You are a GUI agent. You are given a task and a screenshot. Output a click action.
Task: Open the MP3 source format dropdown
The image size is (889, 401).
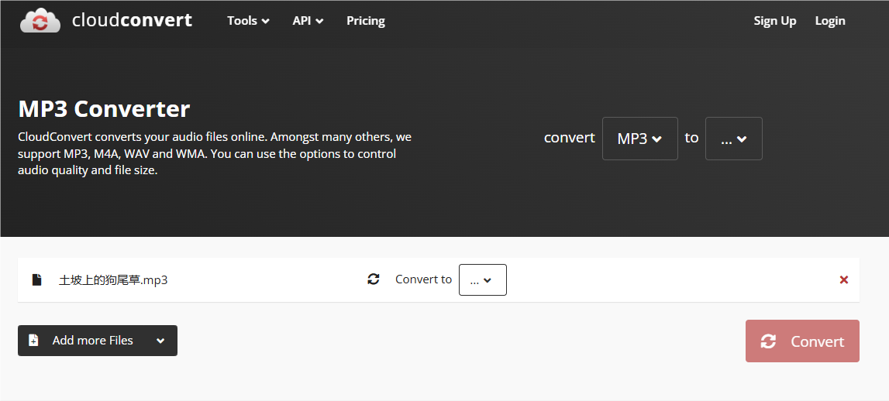coord(639,139)
